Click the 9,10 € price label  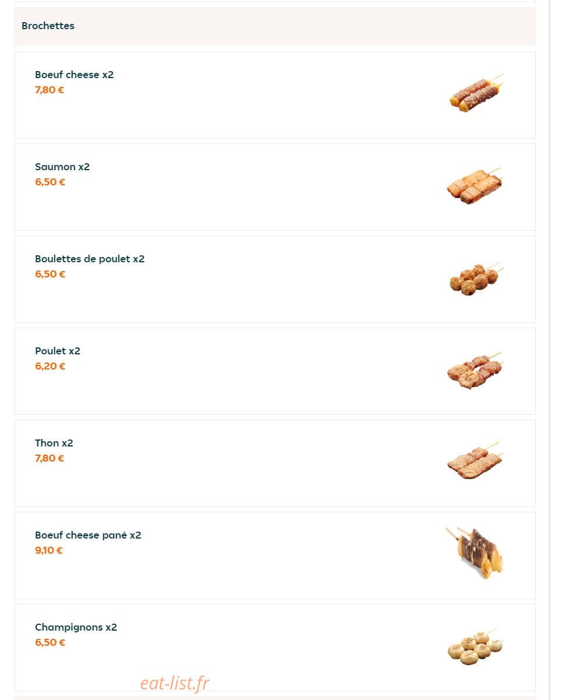tap(49, 550)
